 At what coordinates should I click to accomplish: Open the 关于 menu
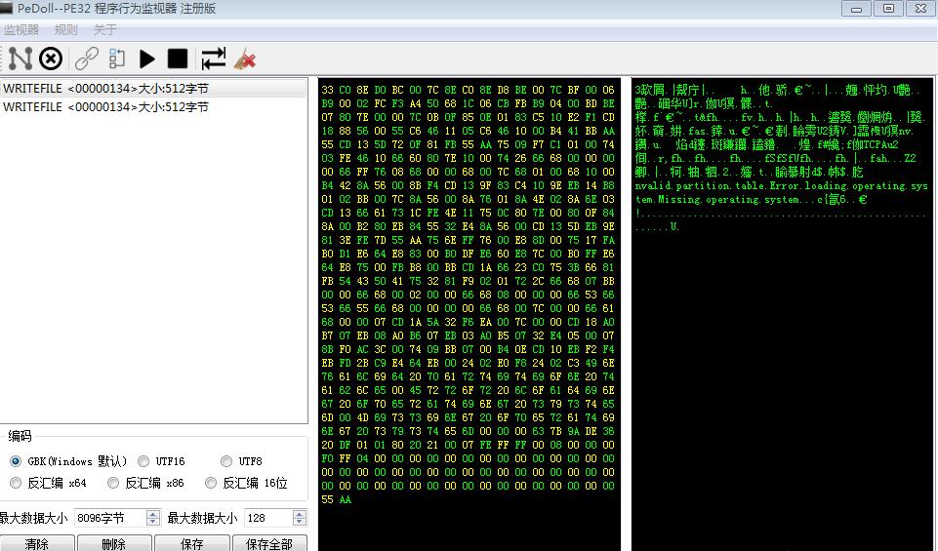coord(105,30)
